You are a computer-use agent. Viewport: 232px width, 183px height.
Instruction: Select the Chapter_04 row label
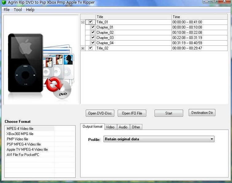pyautogui.click(x=105, y=43)
